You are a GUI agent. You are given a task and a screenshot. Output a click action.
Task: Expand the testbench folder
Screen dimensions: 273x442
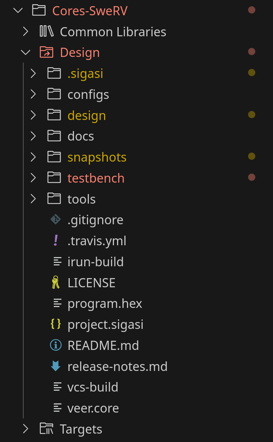pos(33,178)
